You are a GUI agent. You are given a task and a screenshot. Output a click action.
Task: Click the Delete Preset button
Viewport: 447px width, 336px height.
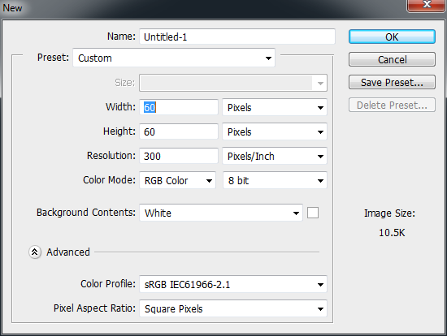point(392,105)
